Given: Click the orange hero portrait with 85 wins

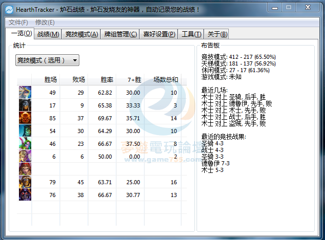Looking at the screenshot, I should tap(25, 118).
